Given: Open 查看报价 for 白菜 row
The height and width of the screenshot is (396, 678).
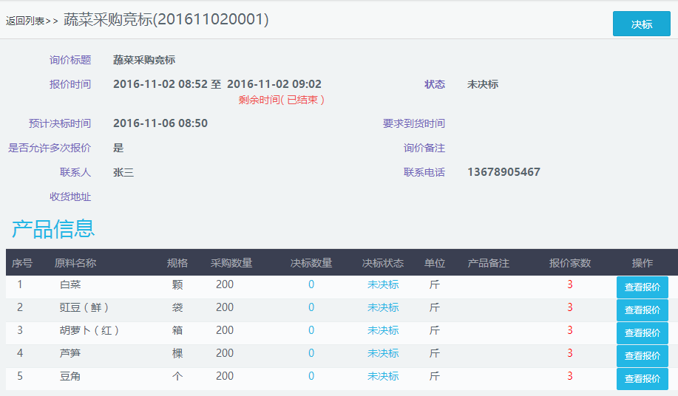Looking at the screenshot, I should tap(642, 287).
